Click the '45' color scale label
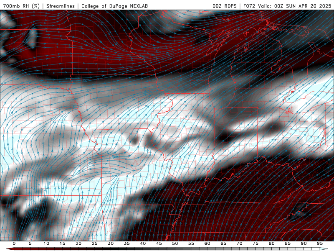Screen dimensions: 334x251 click(x=159, y=243)
